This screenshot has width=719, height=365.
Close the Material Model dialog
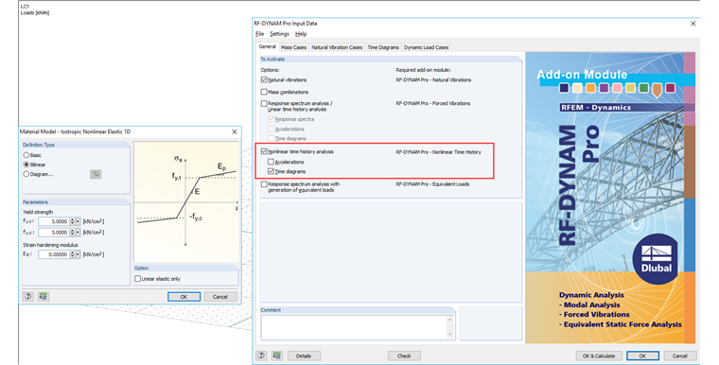click(235, 131)
